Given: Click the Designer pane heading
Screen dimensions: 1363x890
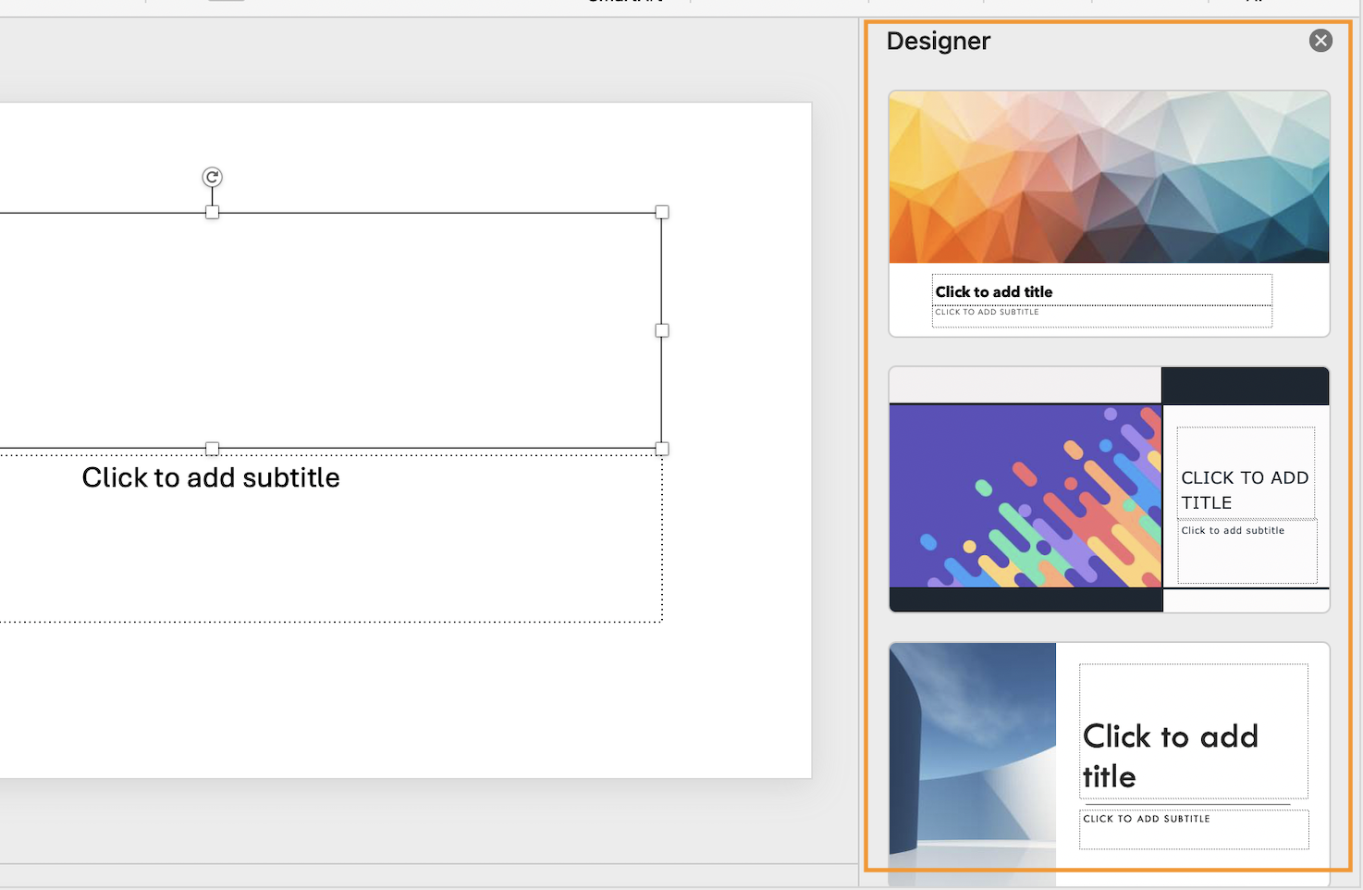Looking at the screenshot, I should (x=938, y=41).
